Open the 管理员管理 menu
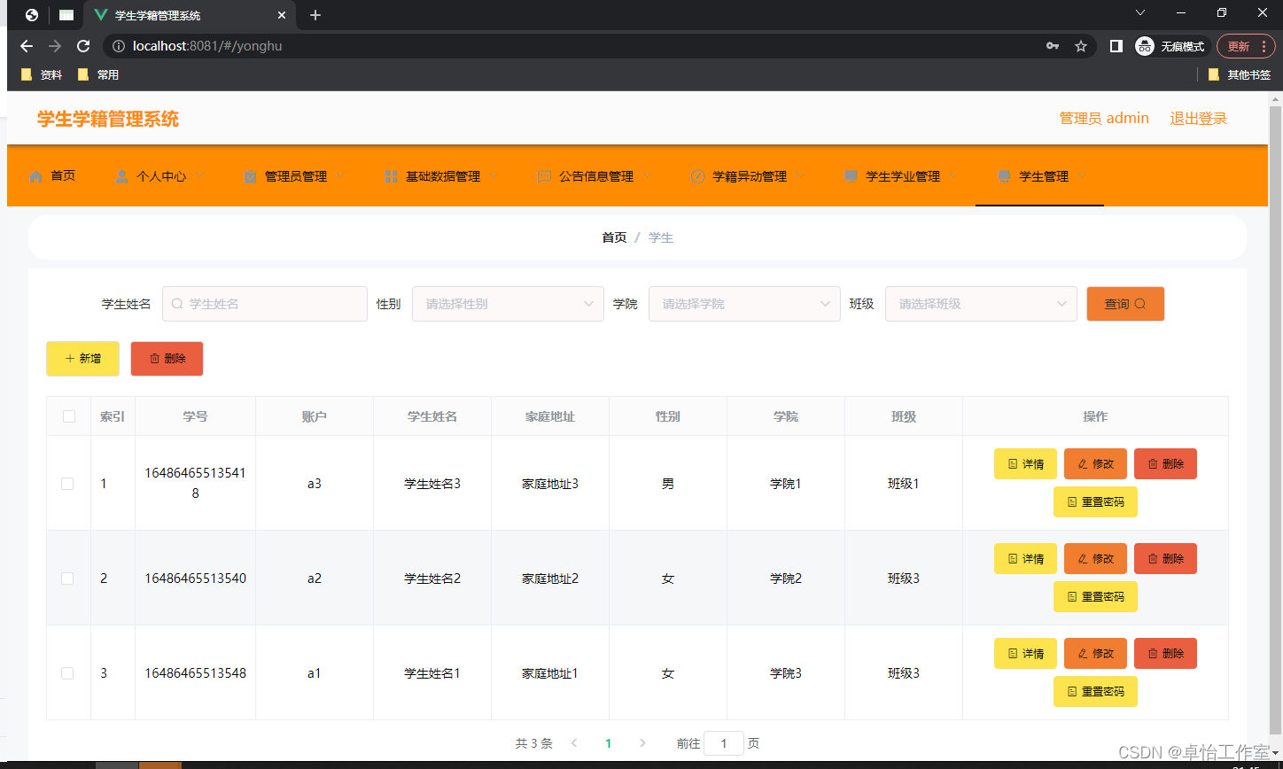1283x769 pixels. 296,176
